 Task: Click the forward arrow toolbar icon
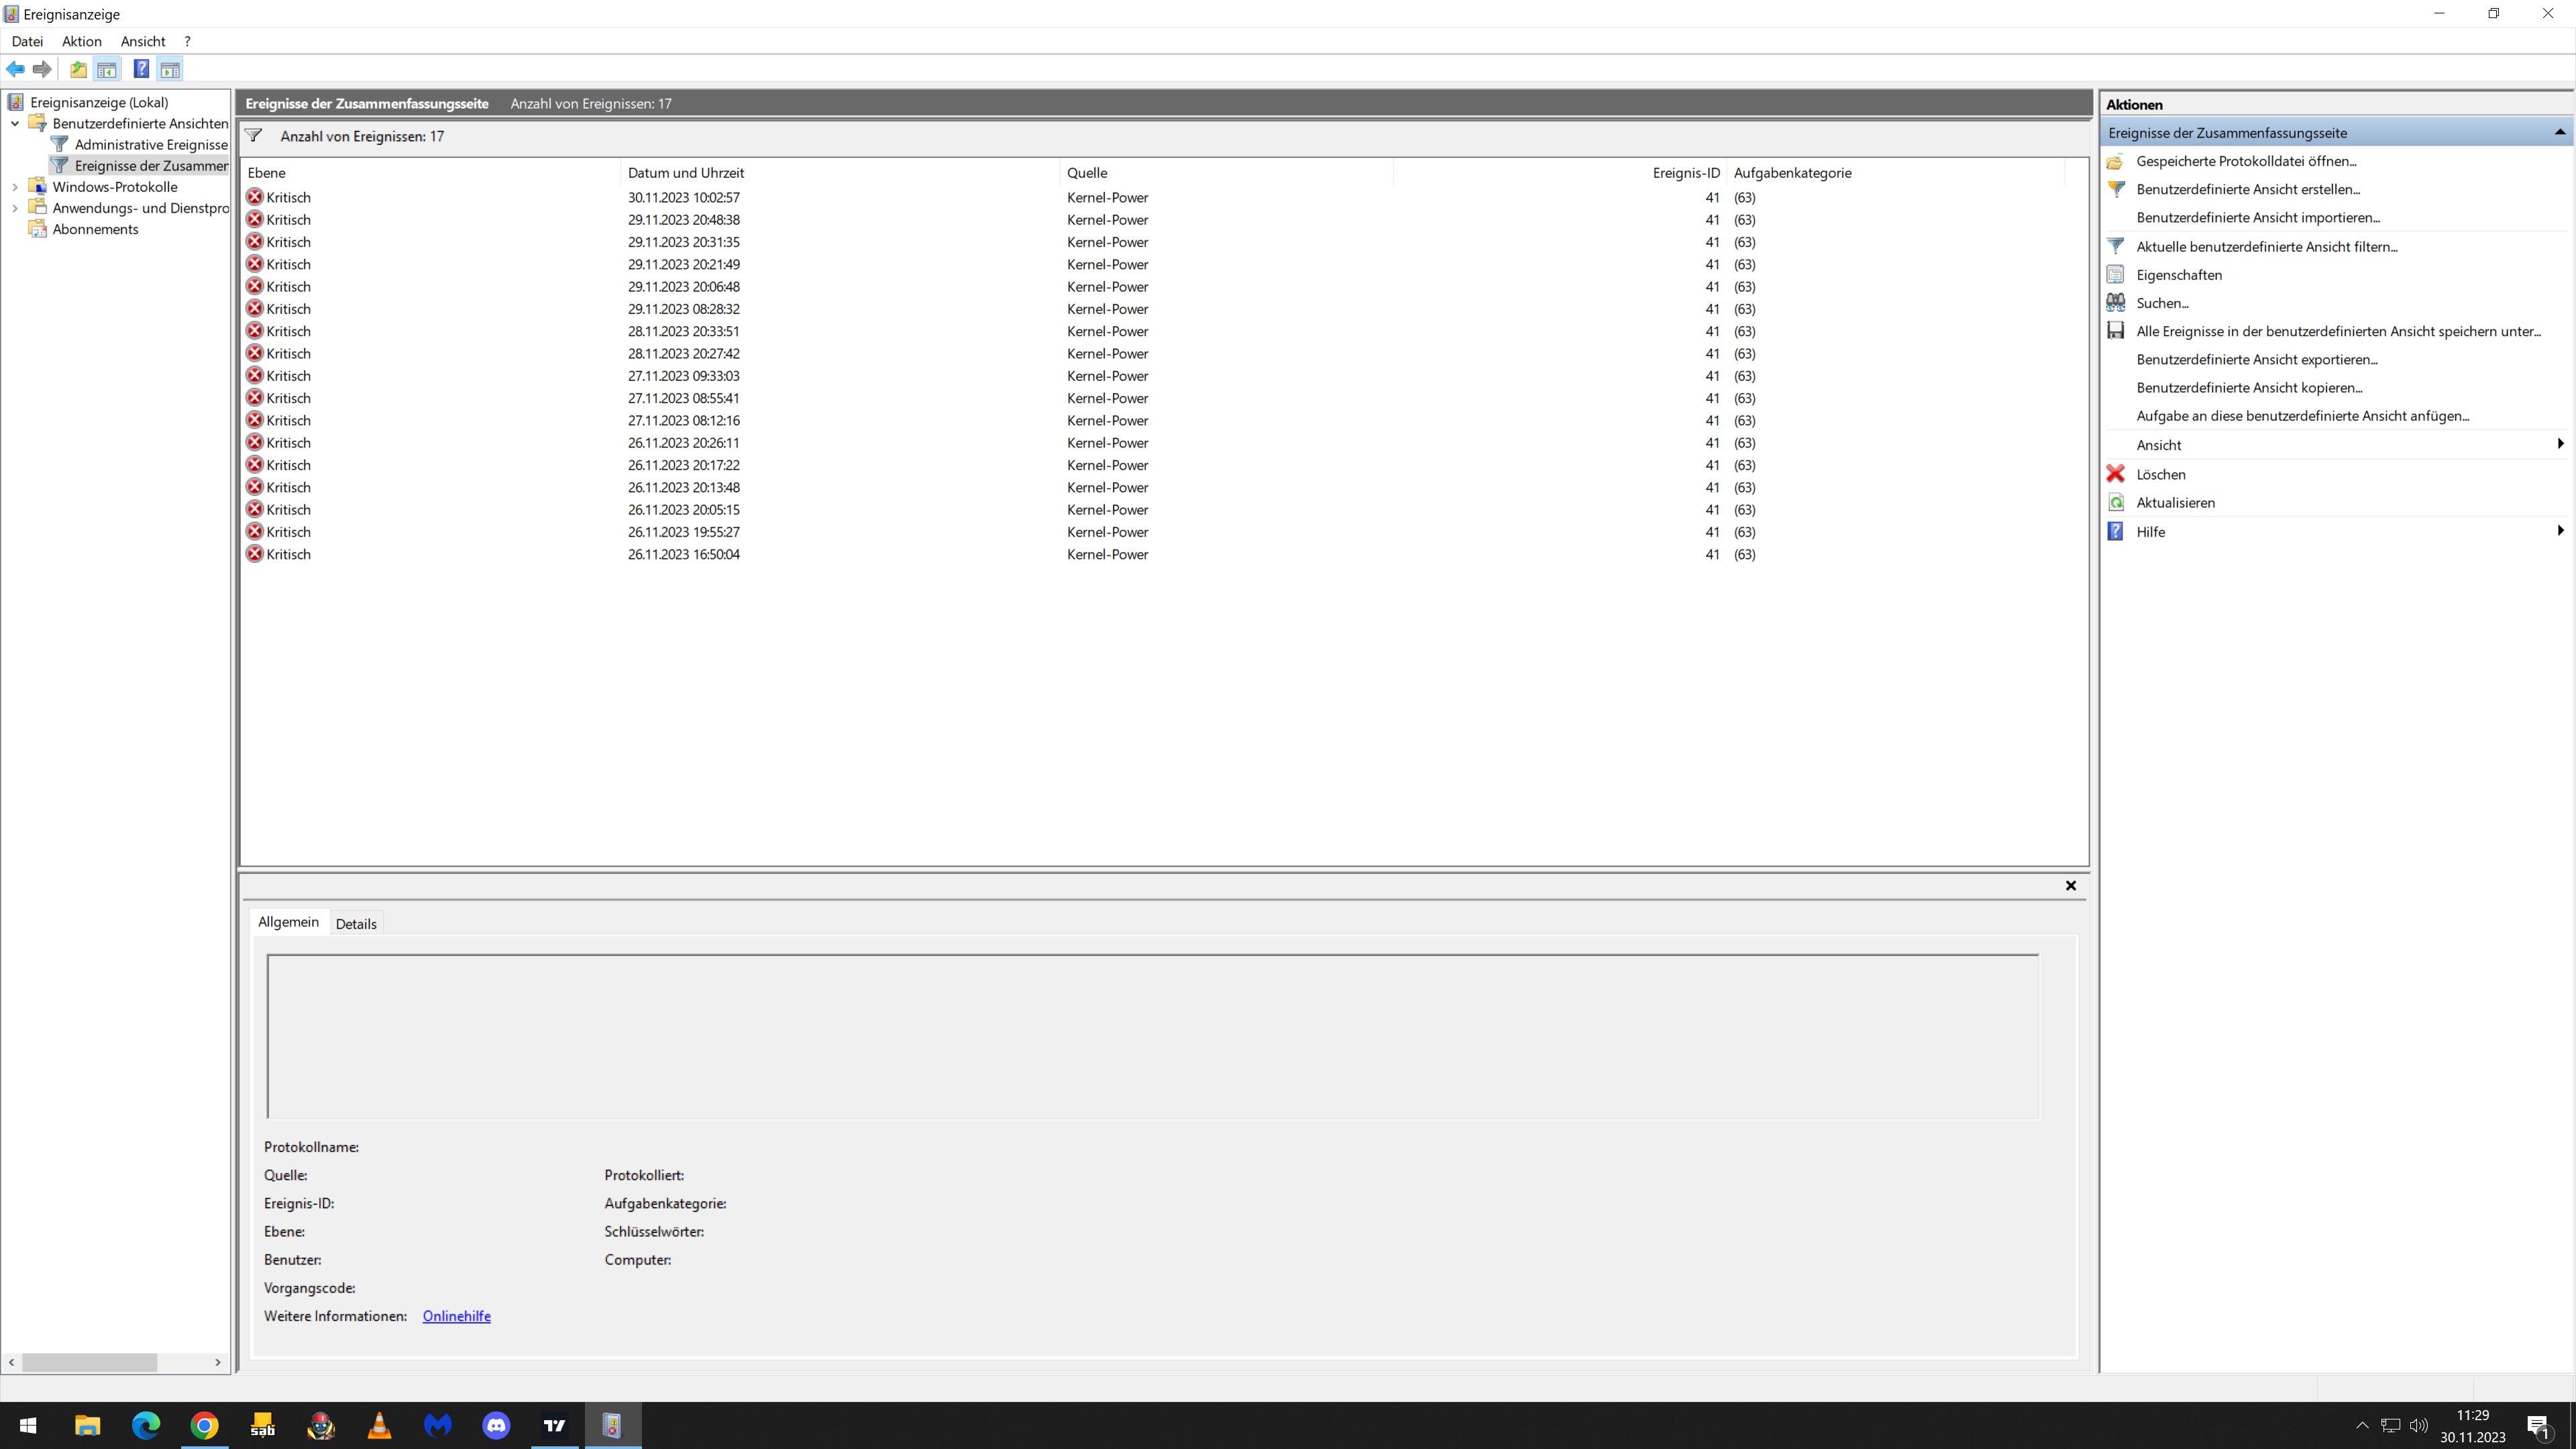[42, 69]
